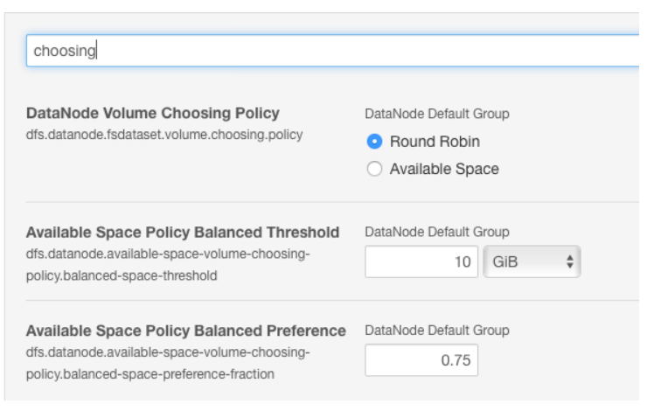Click the Balanced Threshold value field showing 10
The image size is (647, 418).
pos(421,261)
